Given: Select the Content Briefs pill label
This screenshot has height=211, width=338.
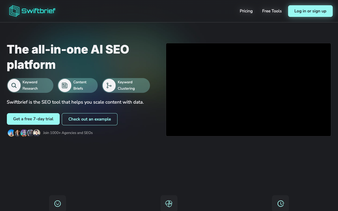Looking at the screenshot, I should point(80,85).
